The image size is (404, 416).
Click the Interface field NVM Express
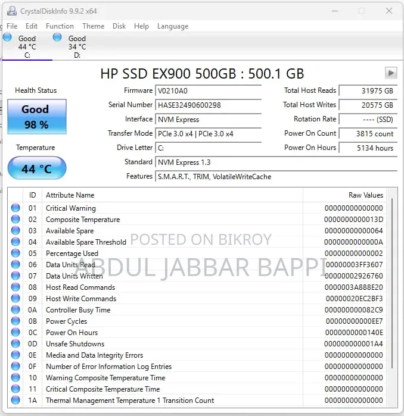point(208,120)
